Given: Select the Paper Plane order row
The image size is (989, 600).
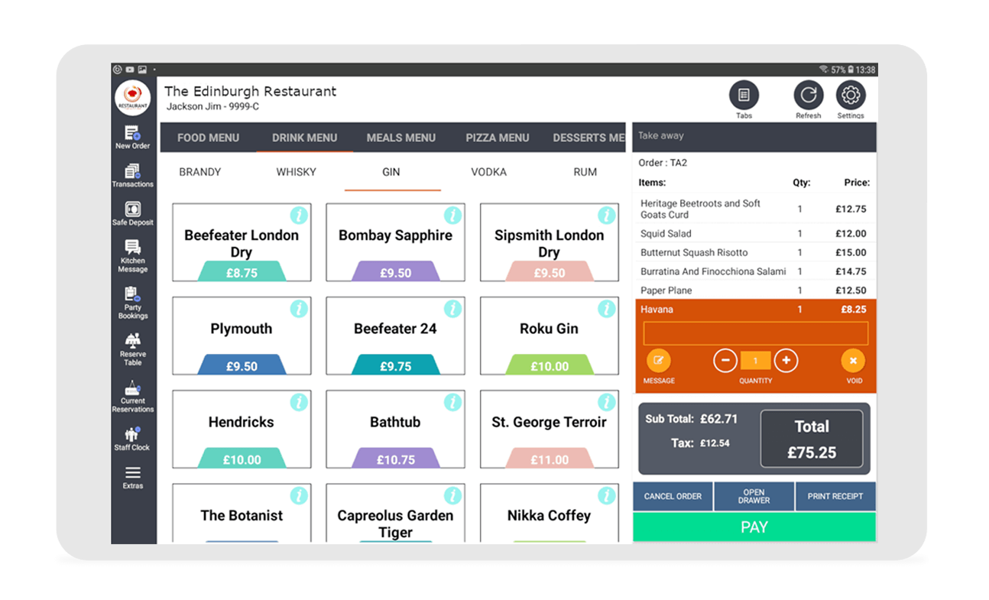Looking at the screenshot, I should (754, 290).
